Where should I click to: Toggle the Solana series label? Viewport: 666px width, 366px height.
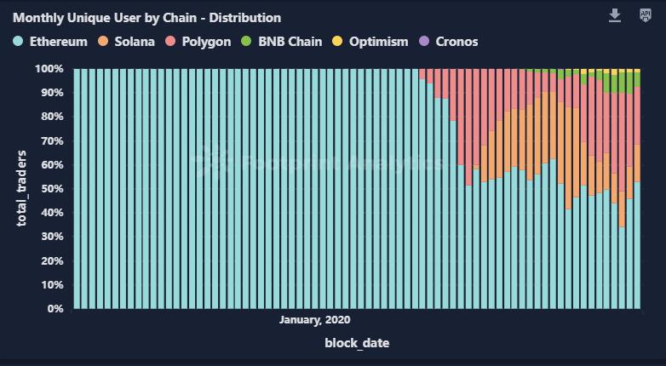tap(135, 41)
